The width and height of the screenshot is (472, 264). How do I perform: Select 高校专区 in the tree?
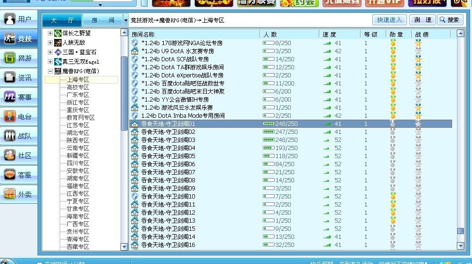78,87
